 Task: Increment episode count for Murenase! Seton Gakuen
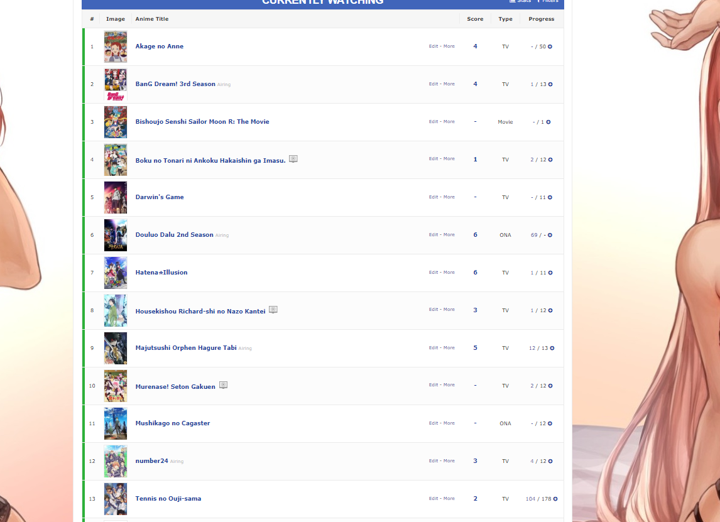click(x=550, y=386)
